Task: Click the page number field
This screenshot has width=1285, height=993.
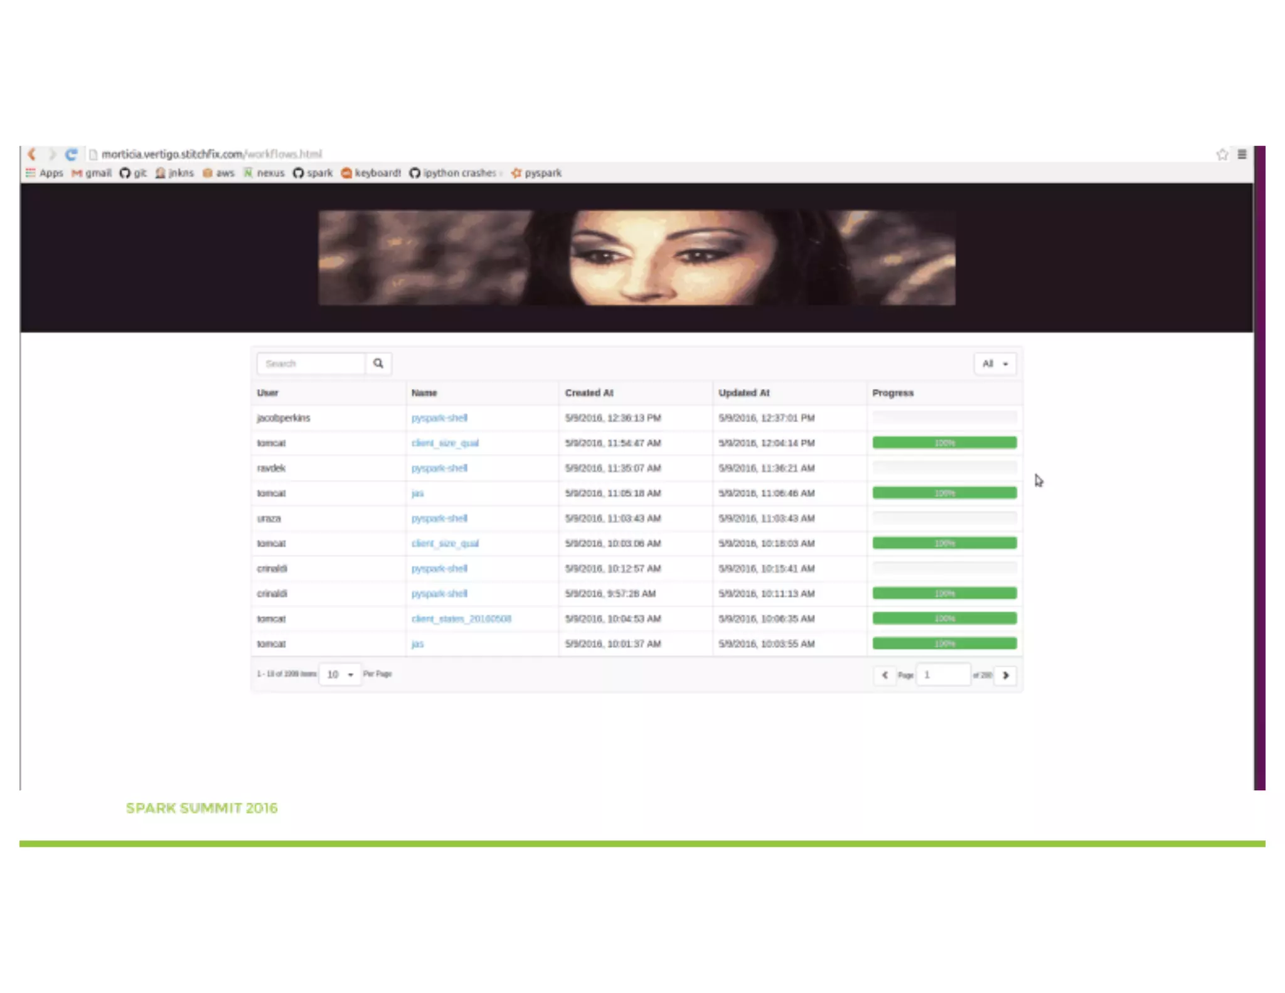Action: click(x=942, y=675)
